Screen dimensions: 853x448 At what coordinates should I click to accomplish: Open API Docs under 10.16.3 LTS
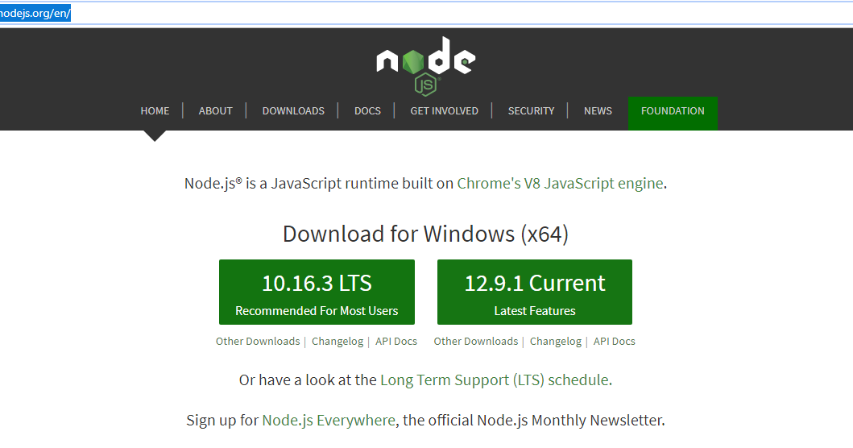click(x=396, y=342)
